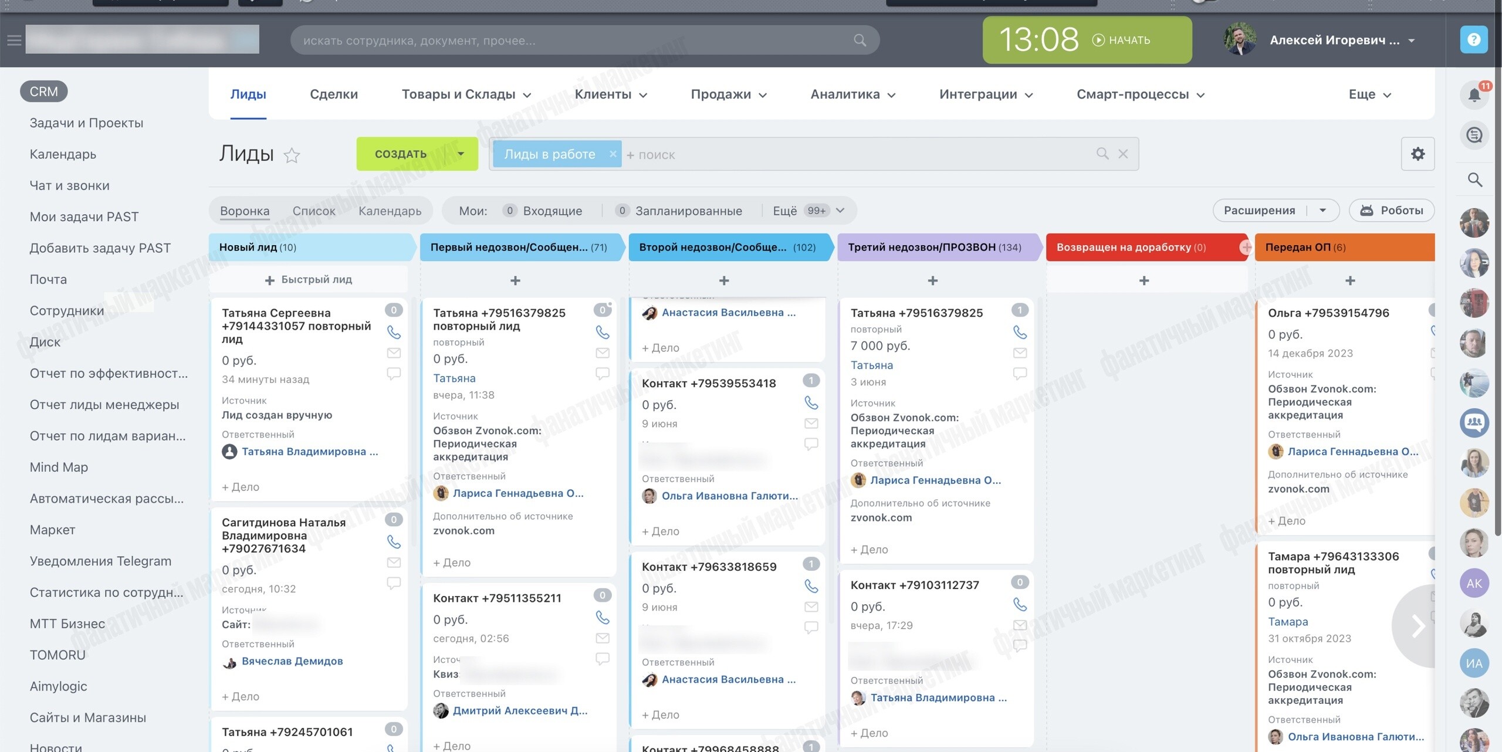The height and width of the screenshot is (752, 1502).
Task: Open Роботы button
Action: click(x=1392, y=211)
